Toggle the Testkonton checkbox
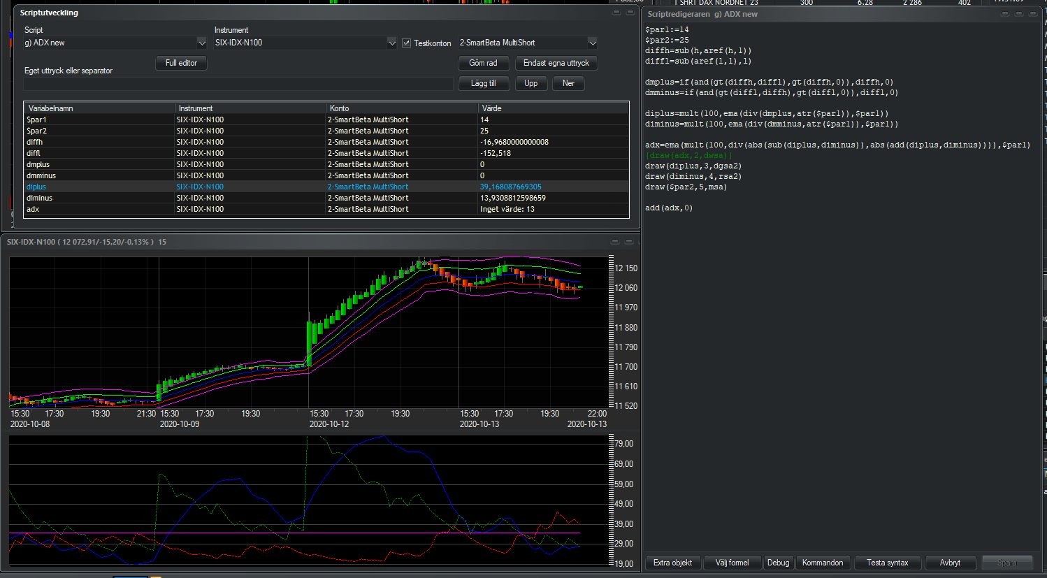 pos(406,43)
